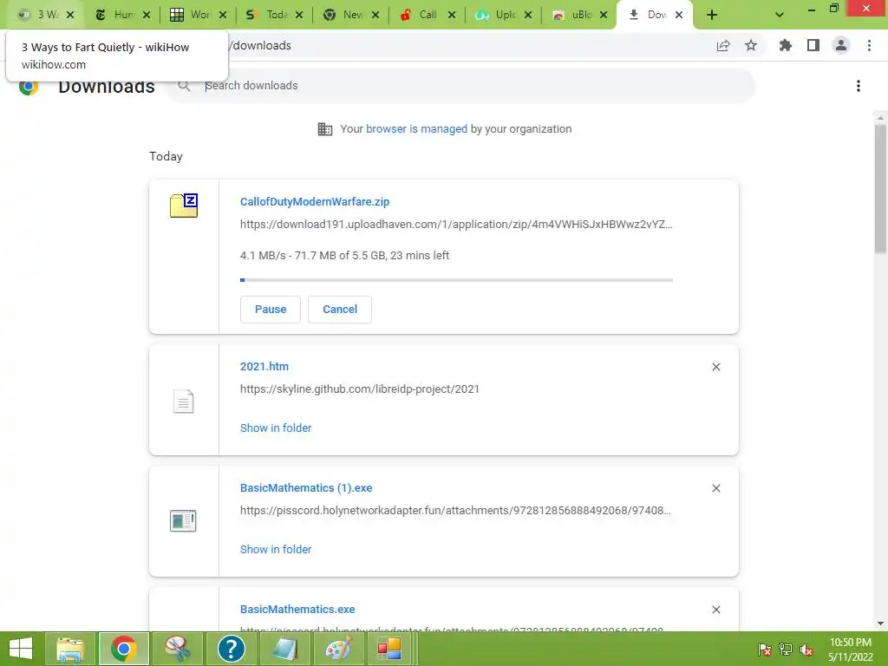Open a new browser tab

tap(712, 16)
